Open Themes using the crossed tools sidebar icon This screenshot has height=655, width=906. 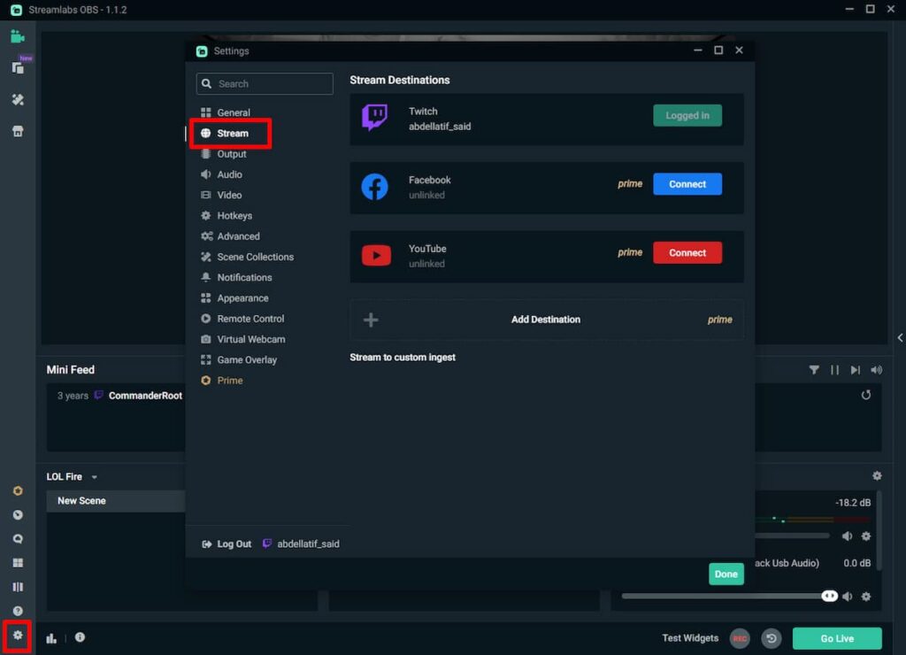pos(18,99)
